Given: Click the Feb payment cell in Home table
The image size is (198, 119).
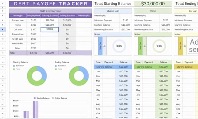Looking at the screenshot, I should click(148, 76).
